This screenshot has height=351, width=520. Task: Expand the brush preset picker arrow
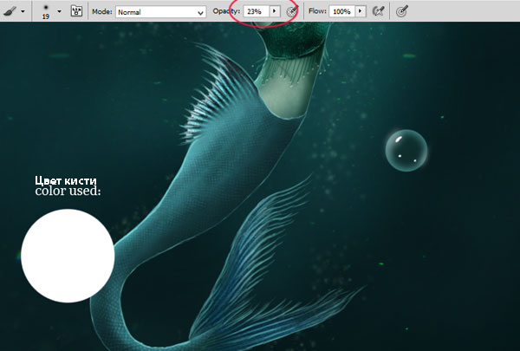click(59, 11)
